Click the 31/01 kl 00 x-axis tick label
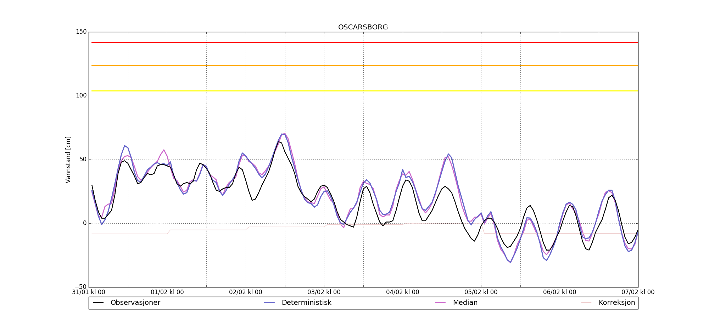The image size is (709, 319). 89,292
